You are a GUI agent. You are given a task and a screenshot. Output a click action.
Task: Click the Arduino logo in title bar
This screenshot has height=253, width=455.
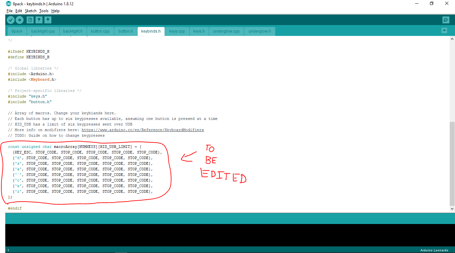[x=8, y=4]
